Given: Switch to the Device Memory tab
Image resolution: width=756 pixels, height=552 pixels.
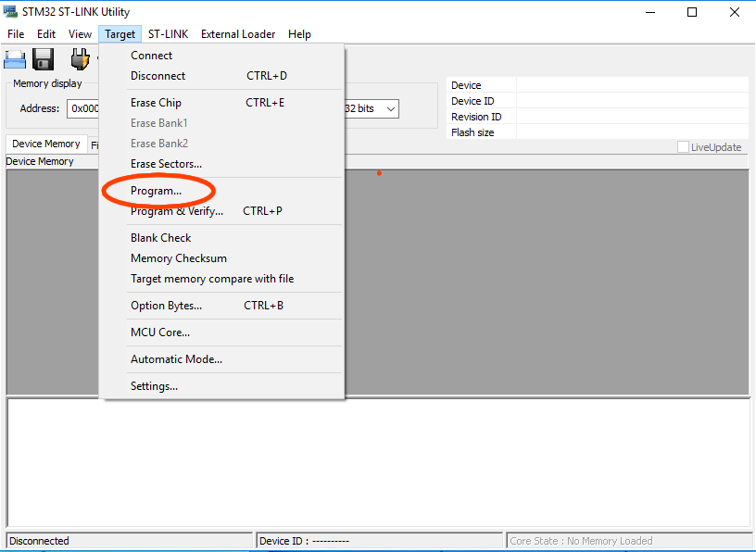Looking at the screenshot, I should [45, 143].
